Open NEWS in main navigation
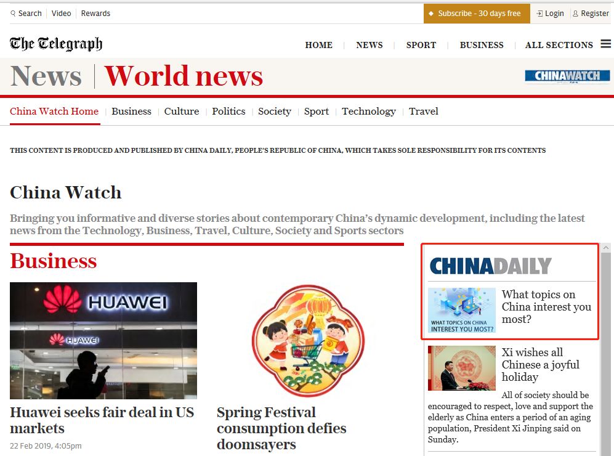 [x=370, y=45]
